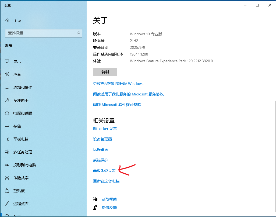Click the 体验共享 share icon
The image size is (276, 217).
pyautogui.click(x=7, y=178)
